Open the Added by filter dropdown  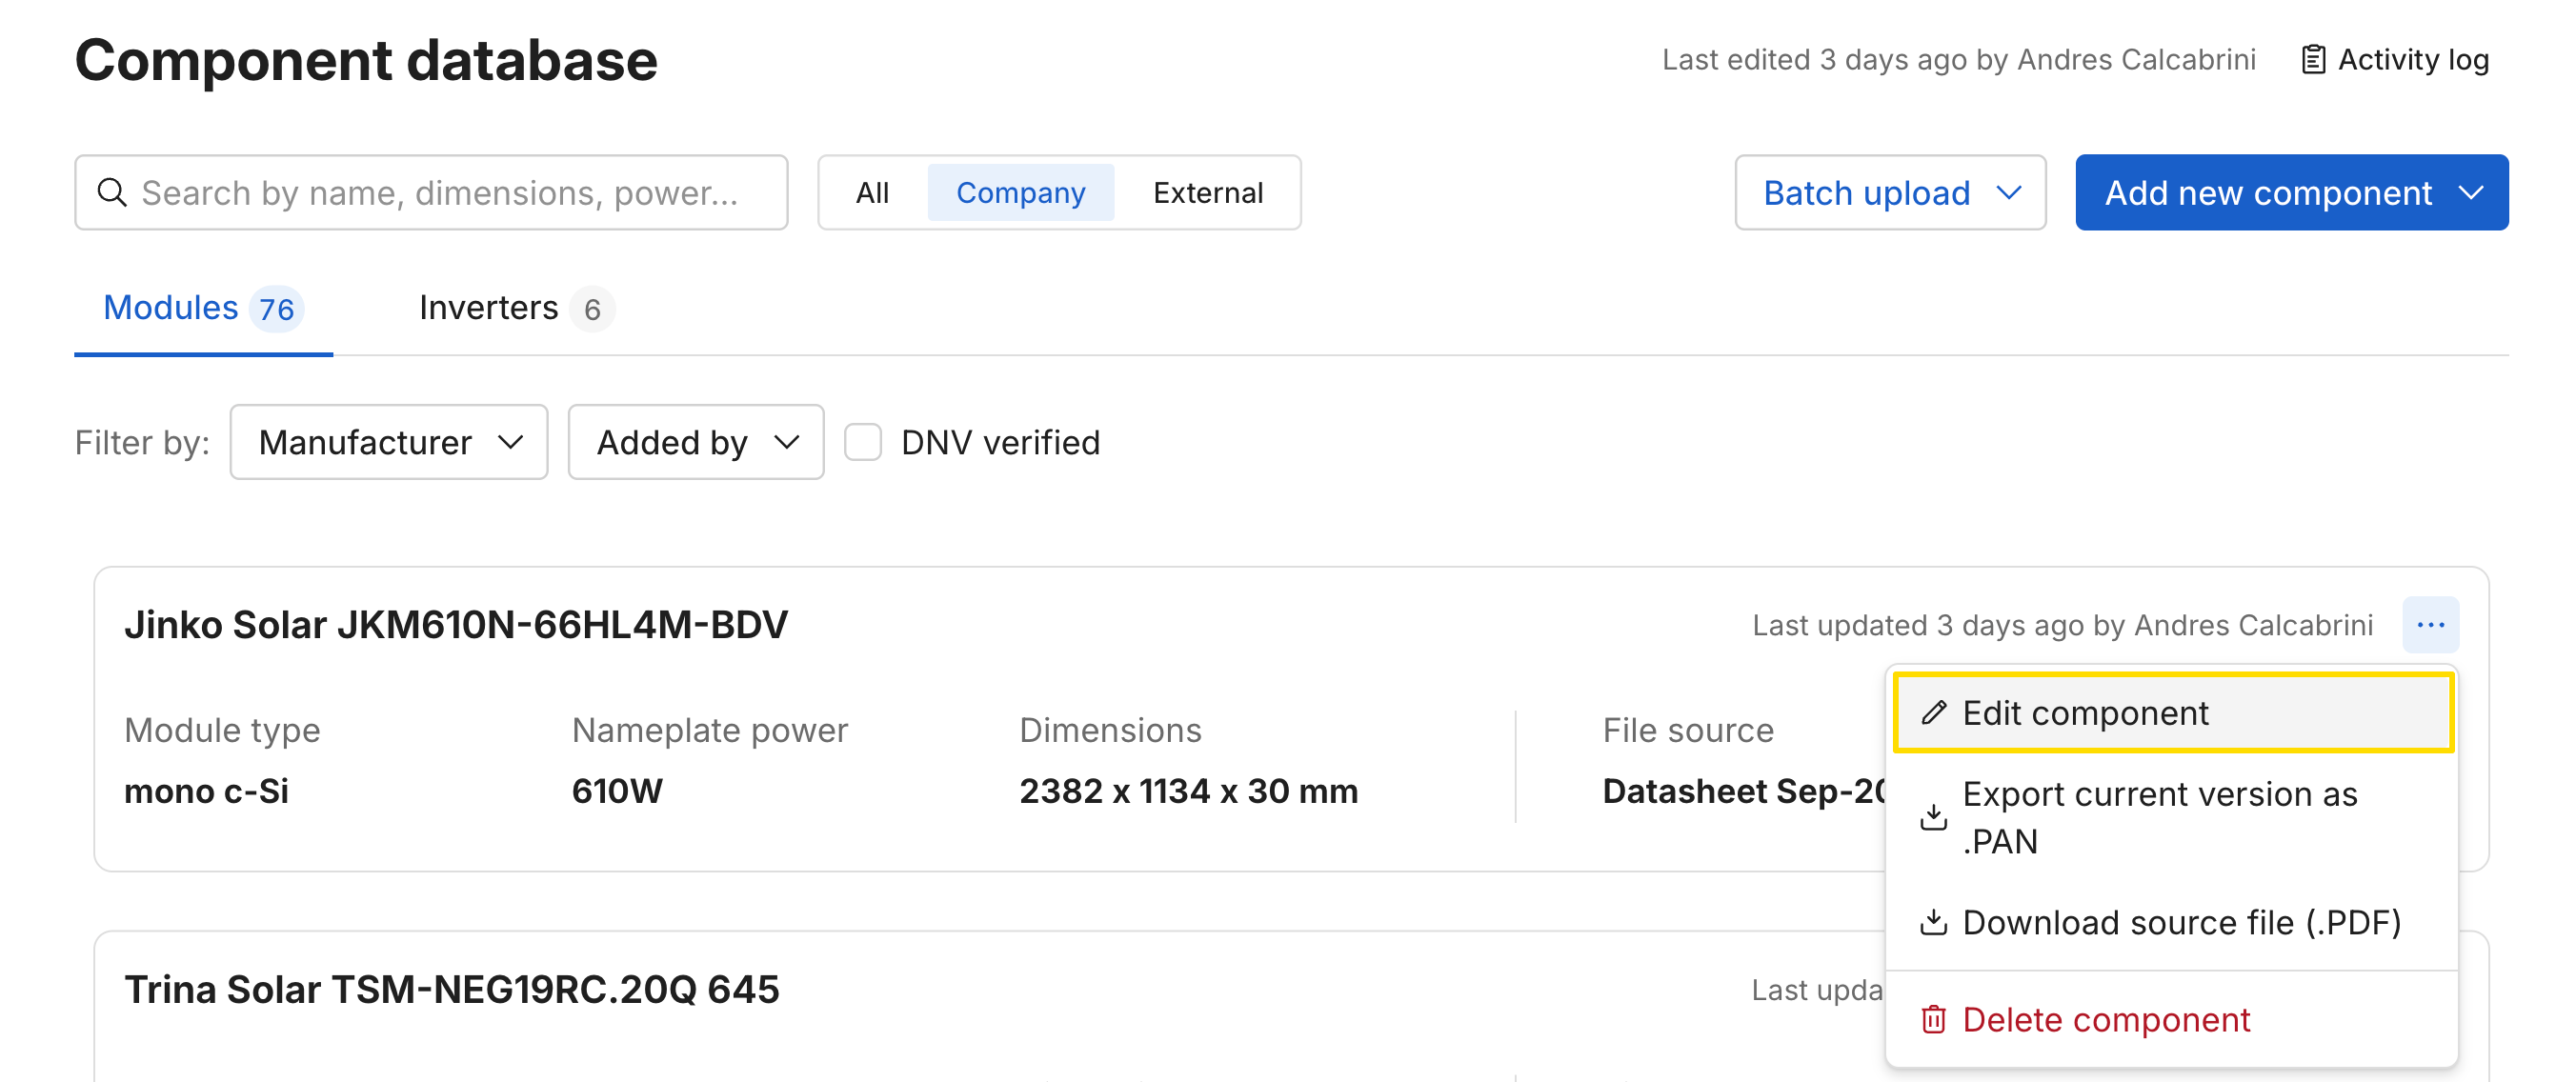(x=696, y=442)
